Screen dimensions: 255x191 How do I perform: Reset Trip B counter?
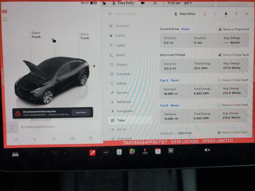coord(175,105)
